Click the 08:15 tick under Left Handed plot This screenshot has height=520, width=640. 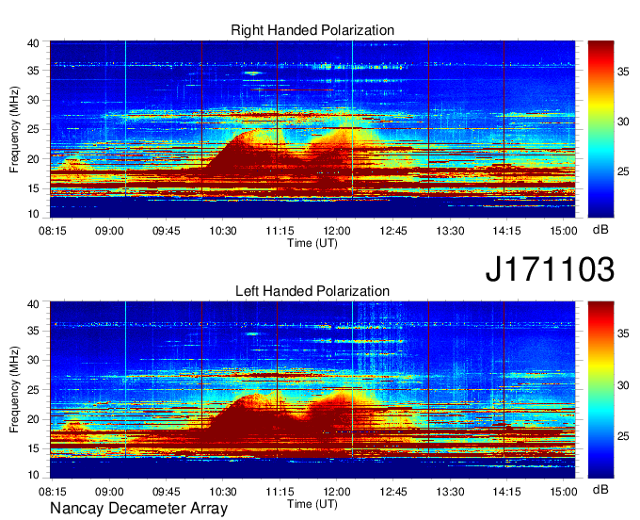tap(53, 492)
